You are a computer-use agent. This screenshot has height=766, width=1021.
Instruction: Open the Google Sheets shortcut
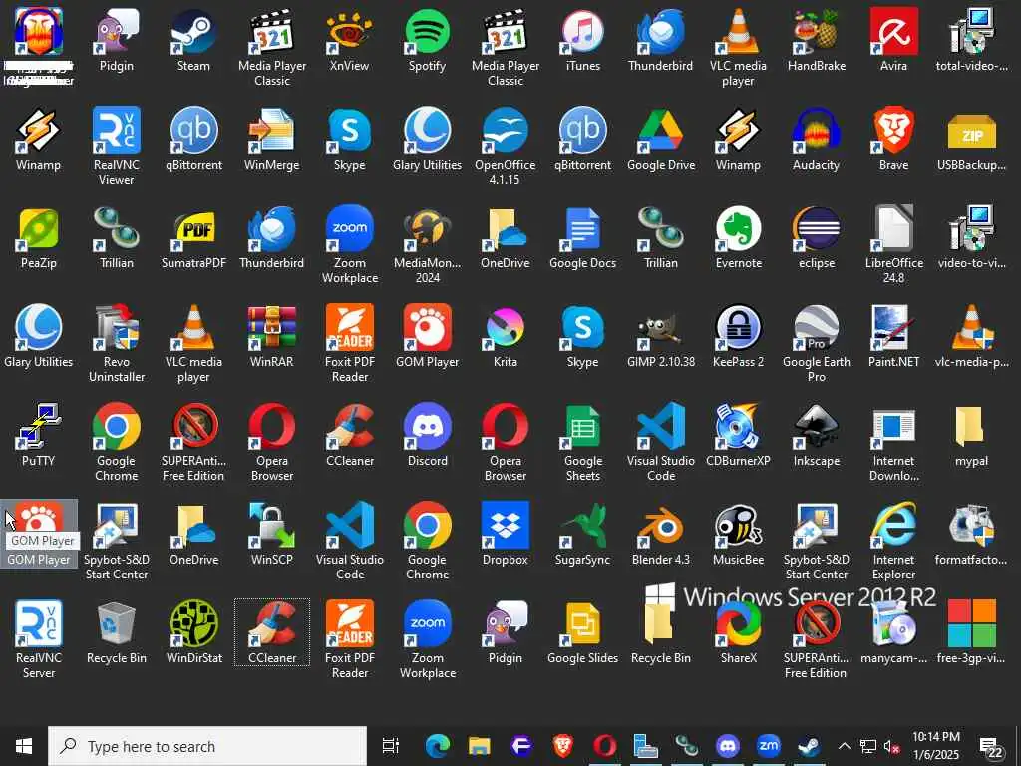(582, 442)
